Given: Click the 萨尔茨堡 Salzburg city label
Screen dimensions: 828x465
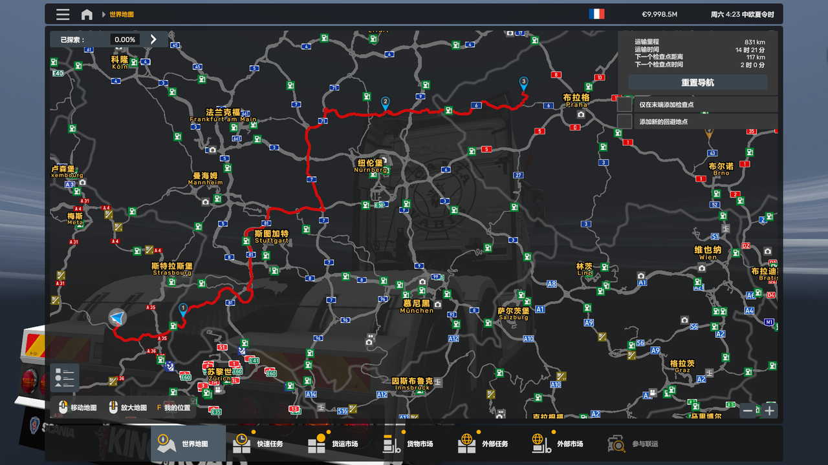Looking at the screenshot, I should tap(513, 314).
